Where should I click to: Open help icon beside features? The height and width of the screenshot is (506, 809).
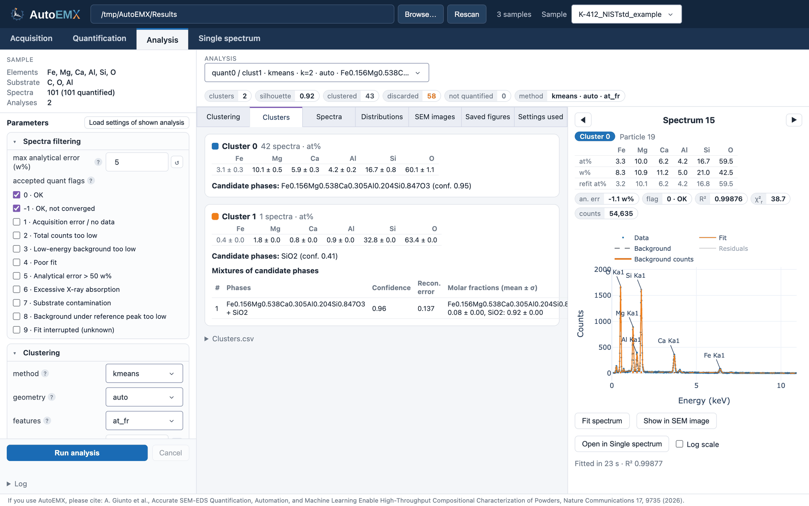47,421
